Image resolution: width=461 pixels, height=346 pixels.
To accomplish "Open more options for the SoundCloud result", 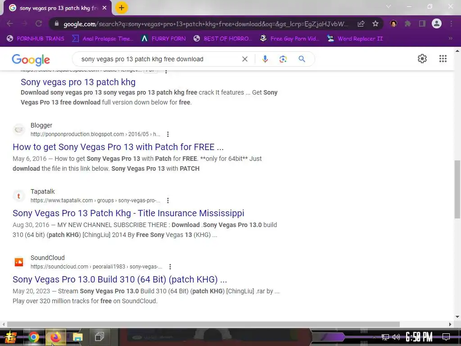I will pos(170,267).
